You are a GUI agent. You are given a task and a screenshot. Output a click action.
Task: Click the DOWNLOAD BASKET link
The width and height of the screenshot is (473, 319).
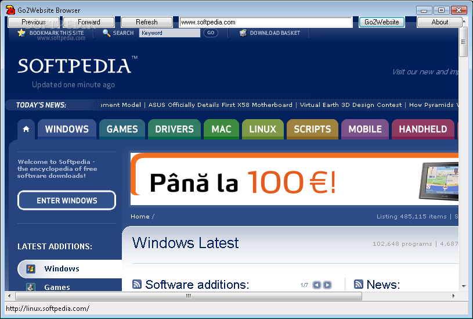[x=275, y=33]
